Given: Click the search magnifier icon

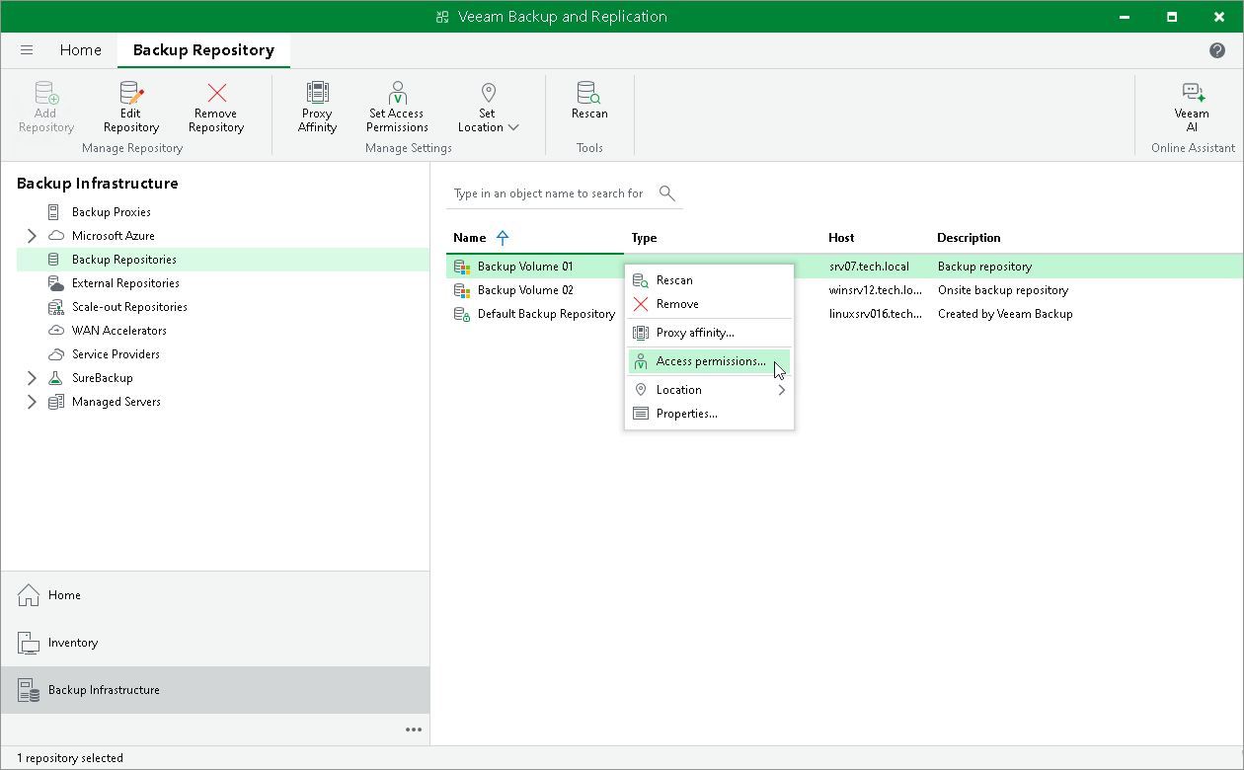Looking at the screenshot, I should coord(667,192).
